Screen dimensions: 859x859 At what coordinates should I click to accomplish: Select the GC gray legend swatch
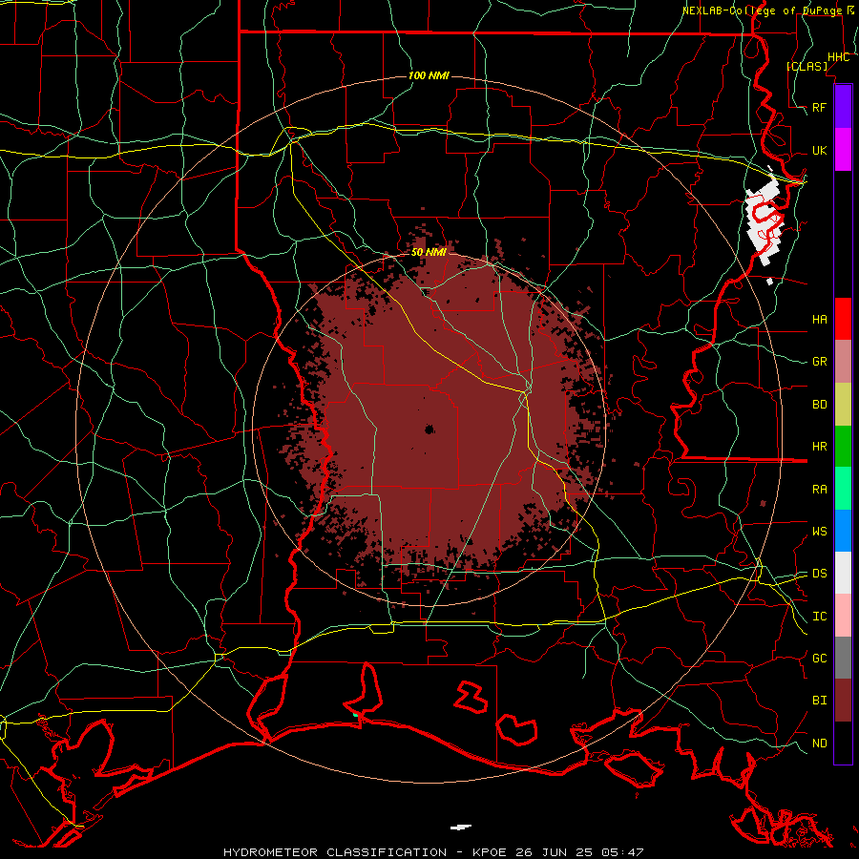[843, 658]
